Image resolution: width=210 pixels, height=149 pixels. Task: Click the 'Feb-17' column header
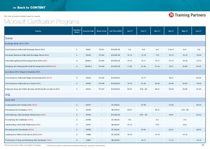[x=144, y=31]
